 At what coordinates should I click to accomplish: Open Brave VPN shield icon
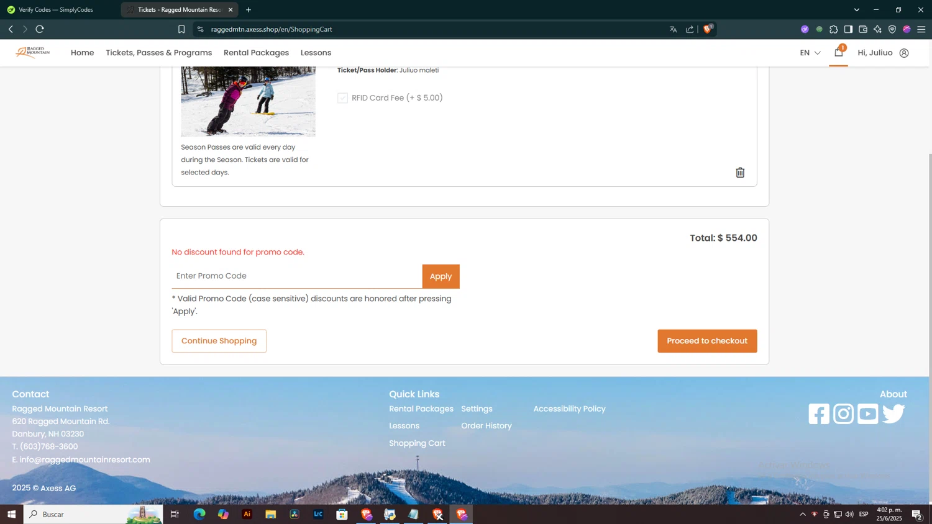click(892, 29)
